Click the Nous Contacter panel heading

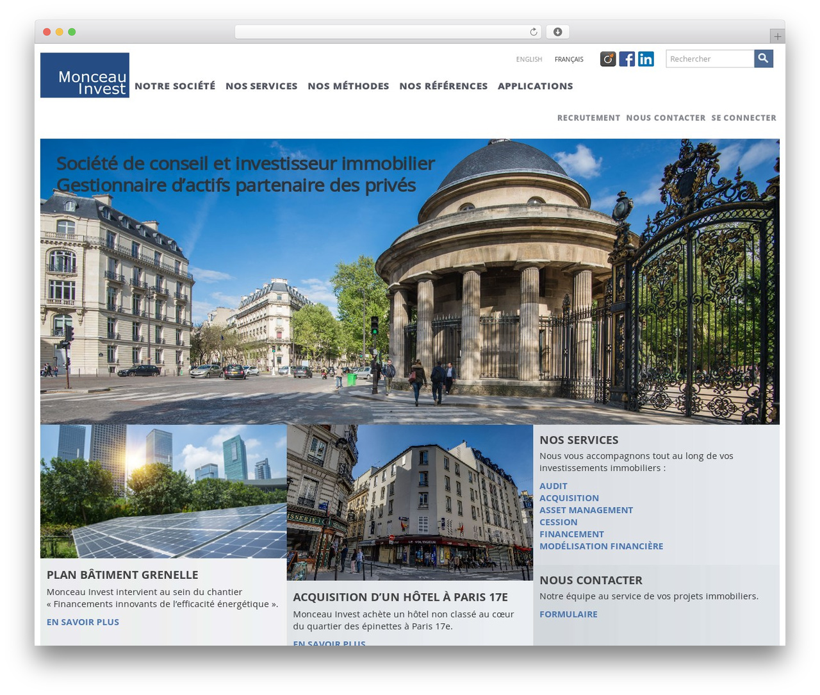(x=591, y=580)
